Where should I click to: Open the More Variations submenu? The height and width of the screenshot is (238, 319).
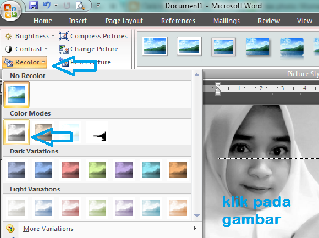tap(102, 229)
